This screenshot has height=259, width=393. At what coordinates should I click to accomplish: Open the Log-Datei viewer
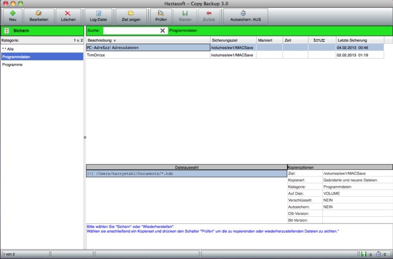click(98, 16)
